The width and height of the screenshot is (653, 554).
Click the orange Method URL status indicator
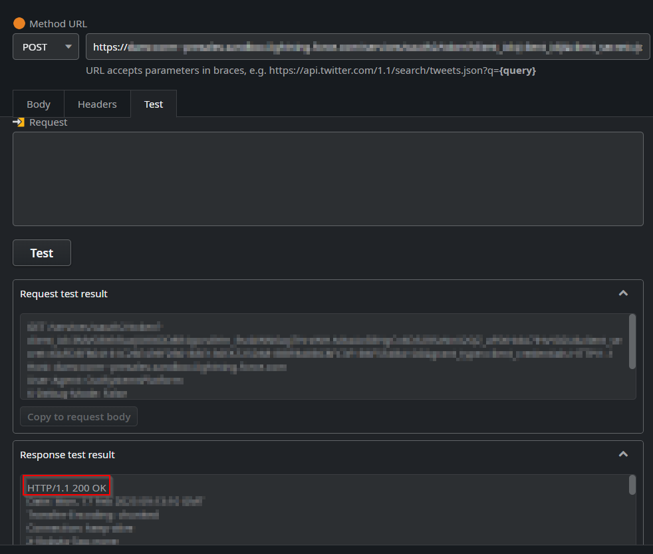coord(18,23)
